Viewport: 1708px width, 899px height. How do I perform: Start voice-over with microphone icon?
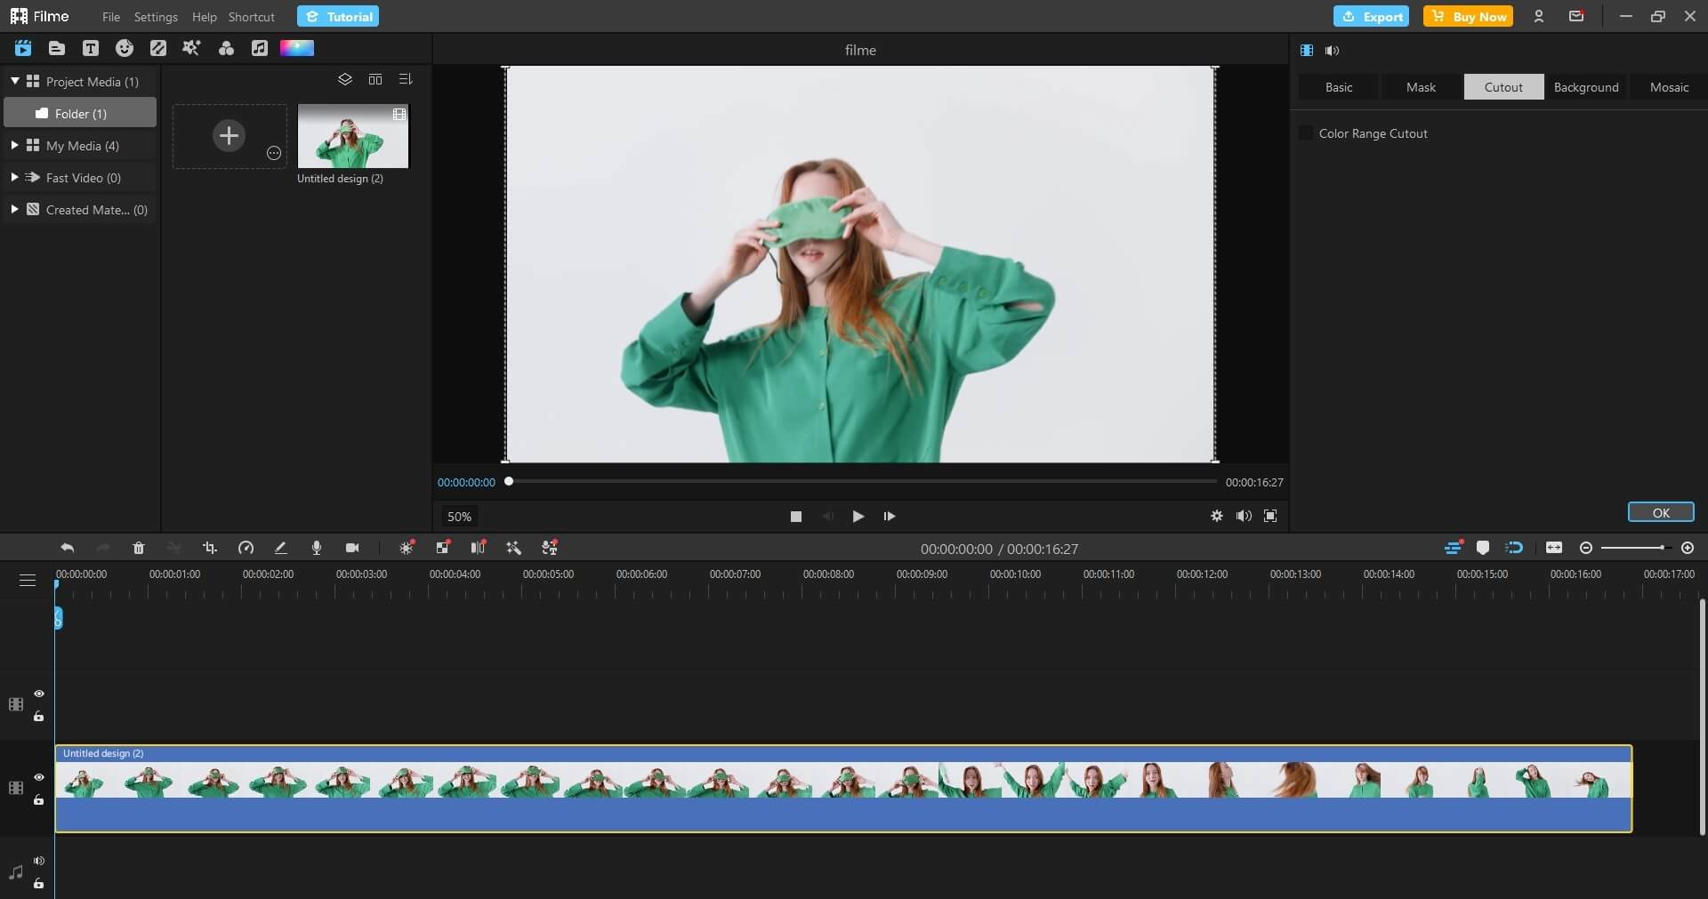(x=317, y=548)
